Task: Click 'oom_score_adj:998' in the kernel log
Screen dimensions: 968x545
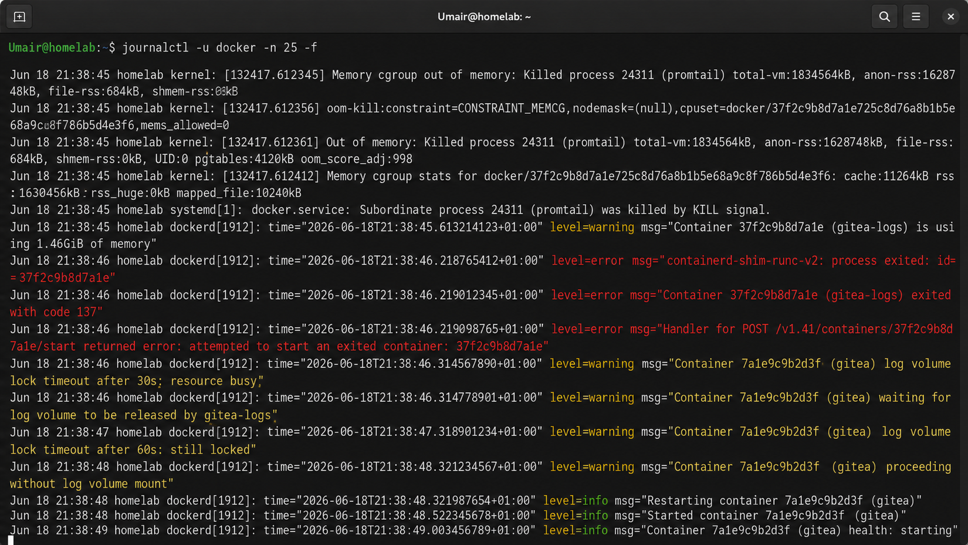Action: point(356,159)
